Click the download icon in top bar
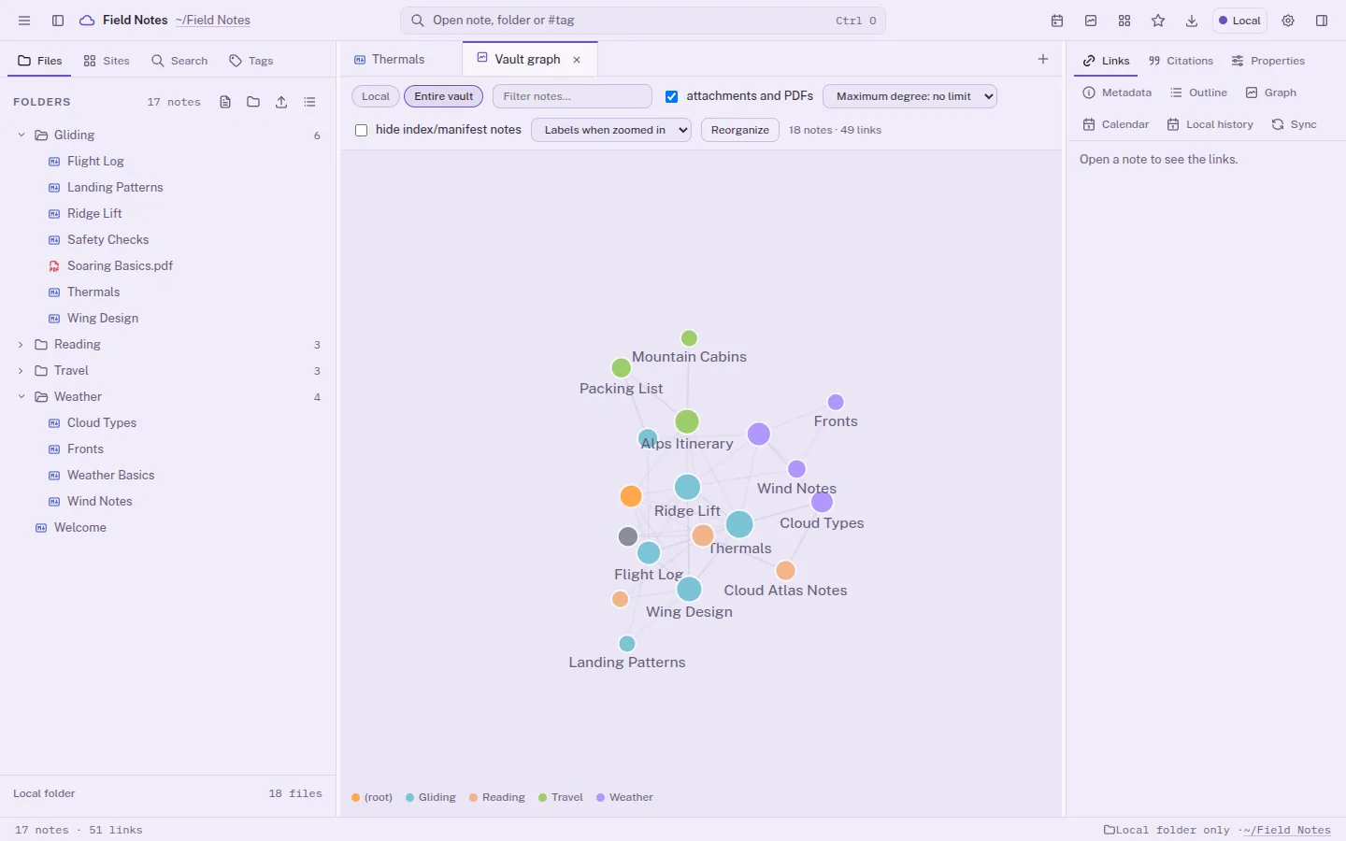1346x841 pixels. (x=1192, y=21)
